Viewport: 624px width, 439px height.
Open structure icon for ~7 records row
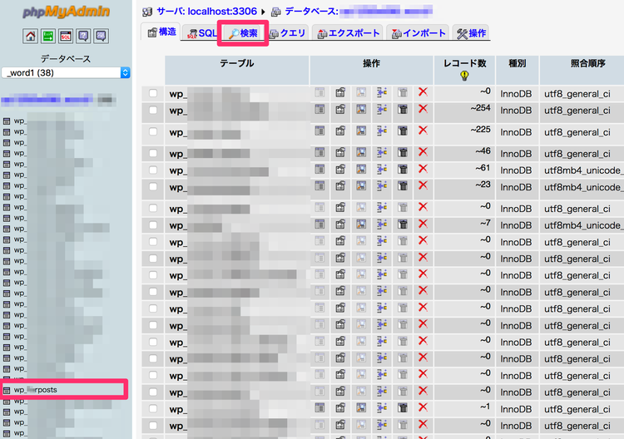click(x=340, y=224)
